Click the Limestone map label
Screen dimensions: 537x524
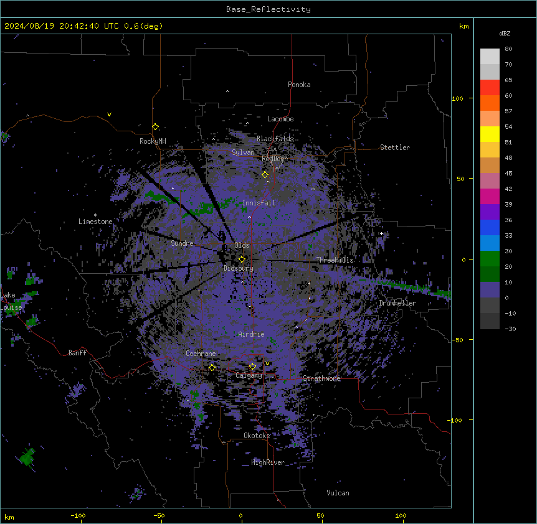coord(95,222)
